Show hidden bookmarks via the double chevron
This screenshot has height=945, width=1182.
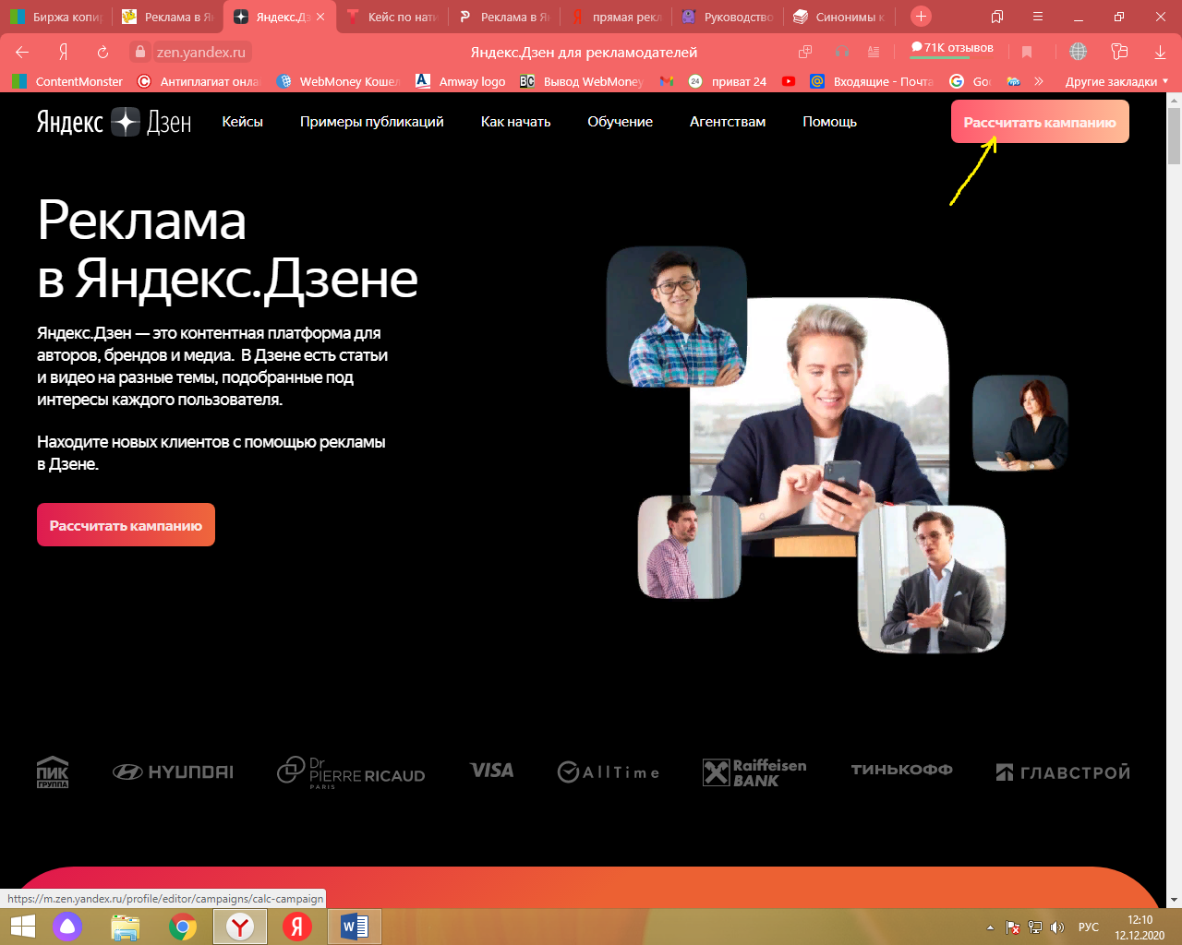tap(1039, 81)
